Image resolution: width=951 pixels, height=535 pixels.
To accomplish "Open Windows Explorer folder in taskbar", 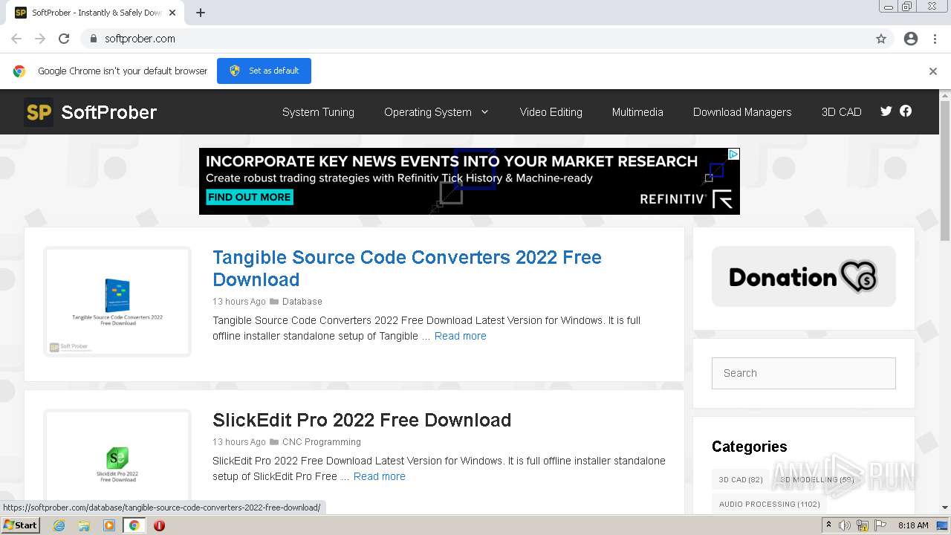I will (84, 525).
